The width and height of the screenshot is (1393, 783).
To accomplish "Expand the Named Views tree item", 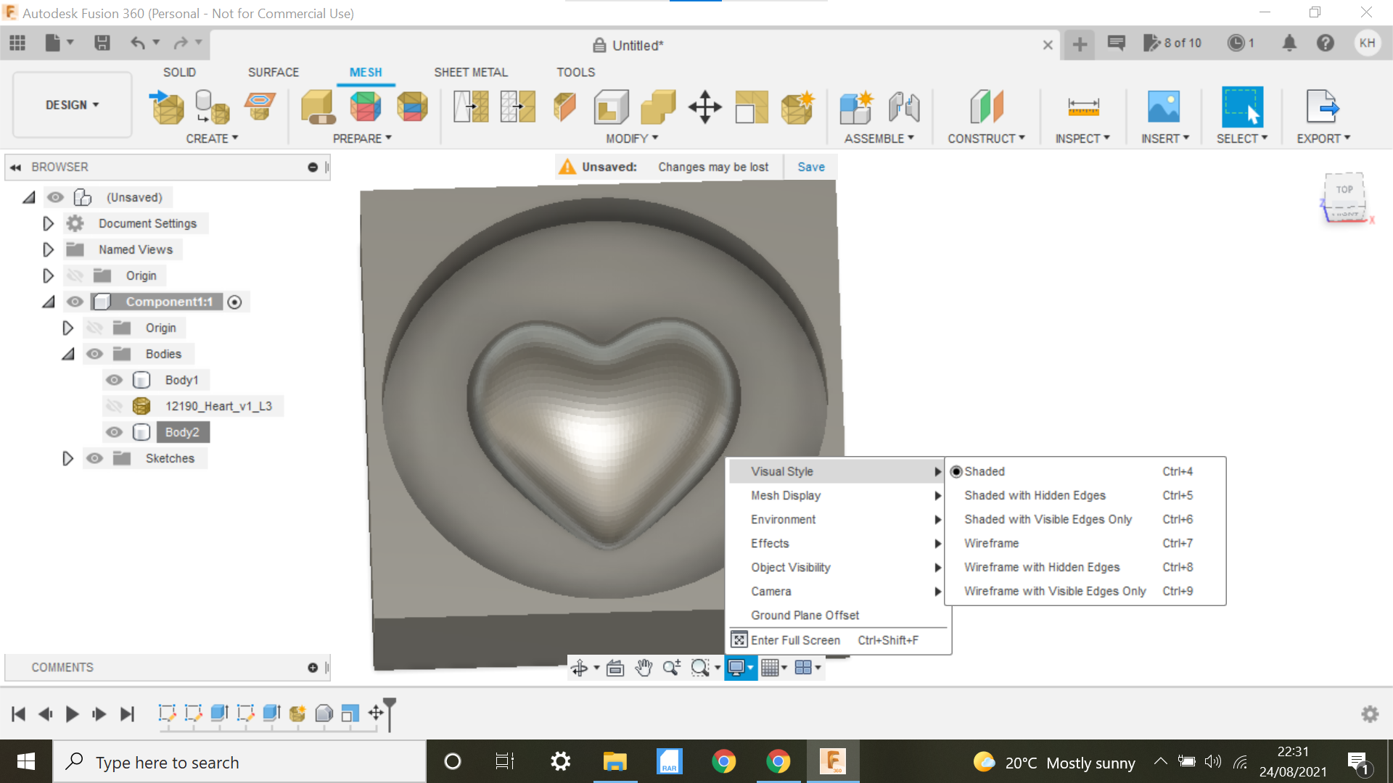I will (48, 249).
